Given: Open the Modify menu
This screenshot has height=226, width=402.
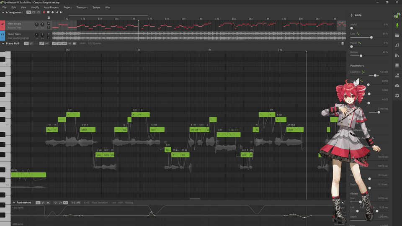Looking at the screenshot, I should [35, 8].
